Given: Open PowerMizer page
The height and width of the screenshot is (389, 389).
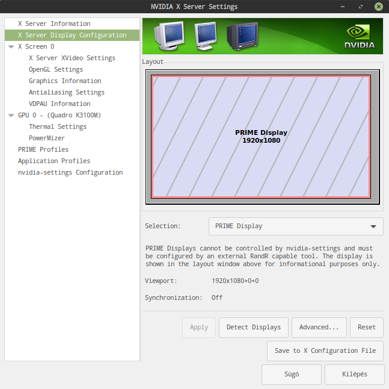Looking at the screenshot, I should click(x=72, y=138).
